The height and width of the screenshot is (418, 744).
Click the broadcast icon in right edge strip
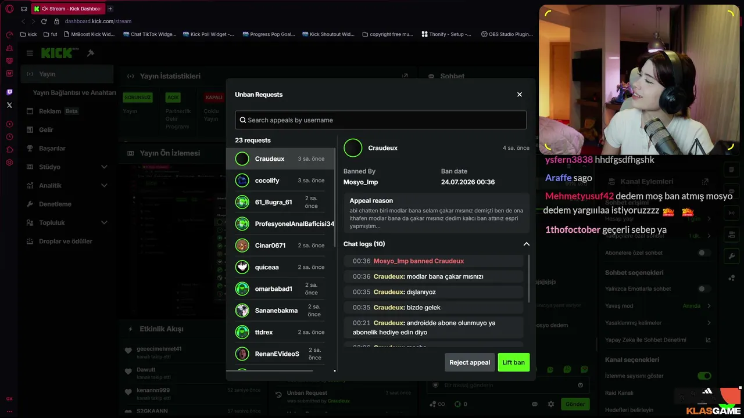731,213
